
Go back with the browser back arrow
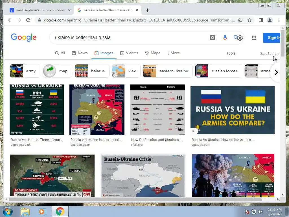tap(10, 20)
